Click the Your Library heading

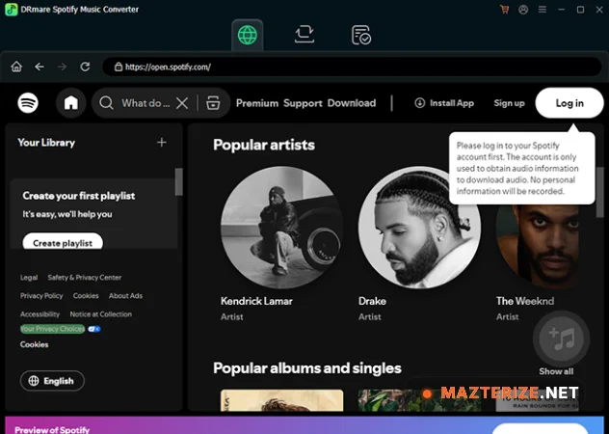(x=46, y=143)
